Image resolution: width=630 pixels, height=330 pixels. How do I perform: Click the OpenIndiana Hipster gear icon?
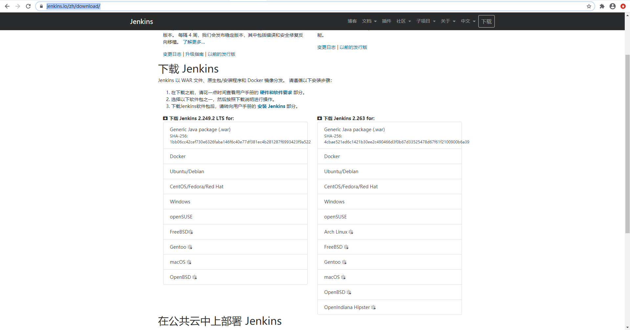[373, 307]
